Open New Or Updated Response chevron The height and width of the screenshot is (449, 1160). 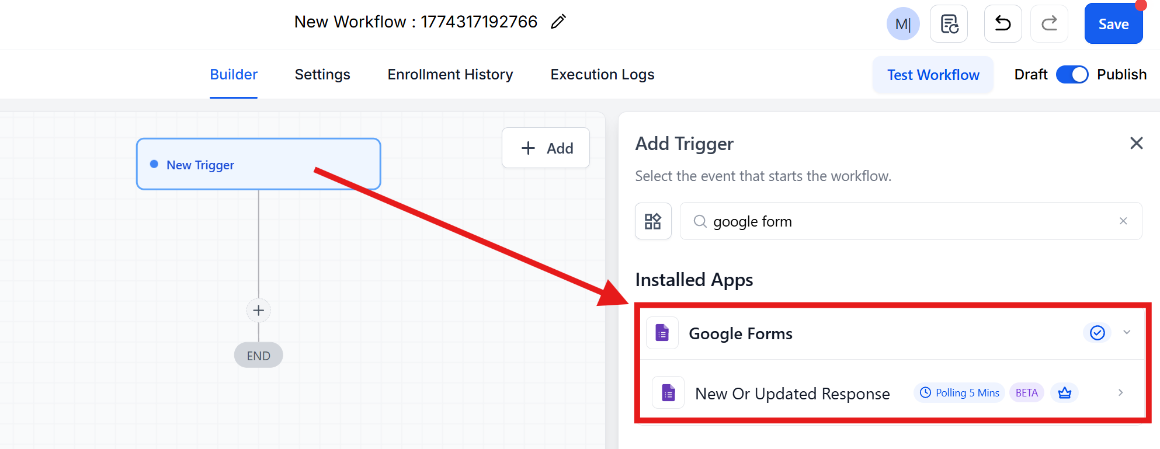(x=1120, y=392)
